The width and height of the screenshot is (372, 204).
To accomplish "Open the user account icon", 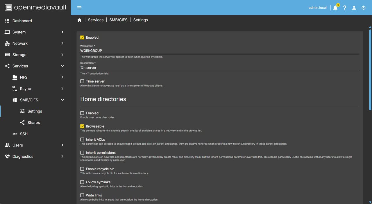I will pos(354,8).
